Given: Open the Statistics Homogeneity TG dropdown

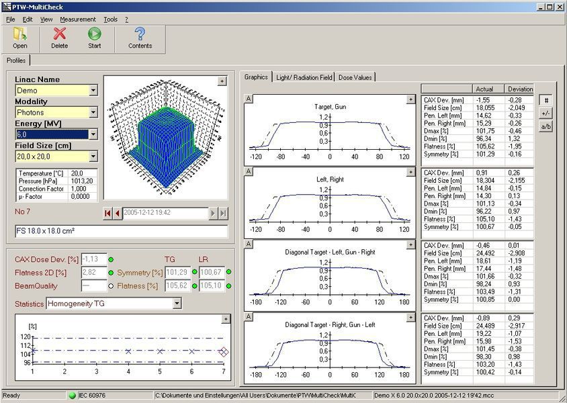Looking at the screenshot, I should pyautogui.click(x=177, y=304).
